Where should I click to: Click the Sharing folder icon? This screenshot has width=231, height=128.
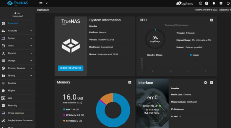point(3,75)
